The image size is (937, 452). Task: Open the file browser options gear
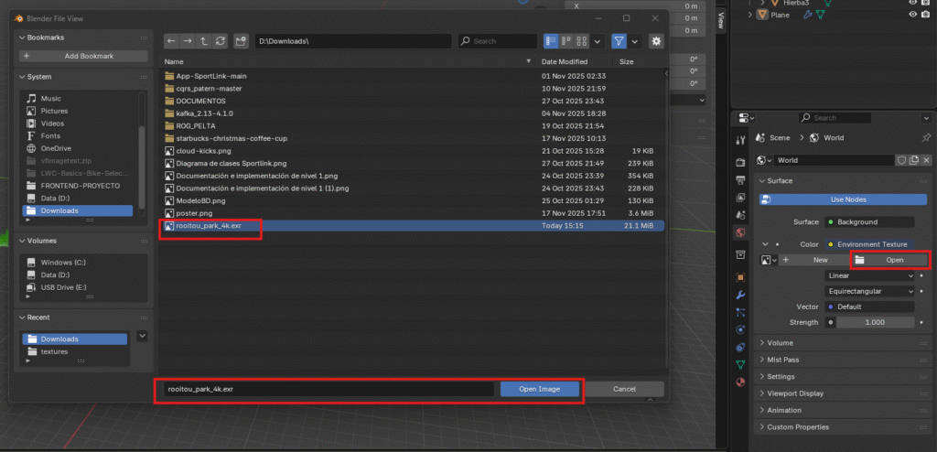(x=656, y=41)
